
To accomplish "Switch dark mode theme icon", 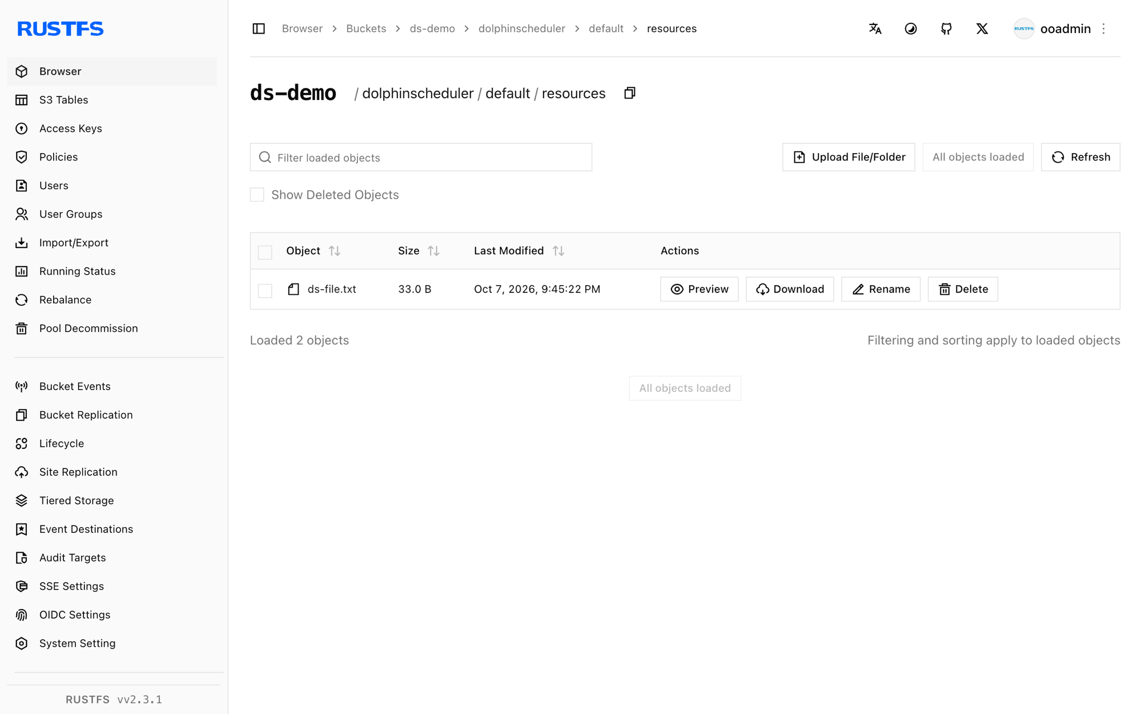I will [x=911, y=29].
